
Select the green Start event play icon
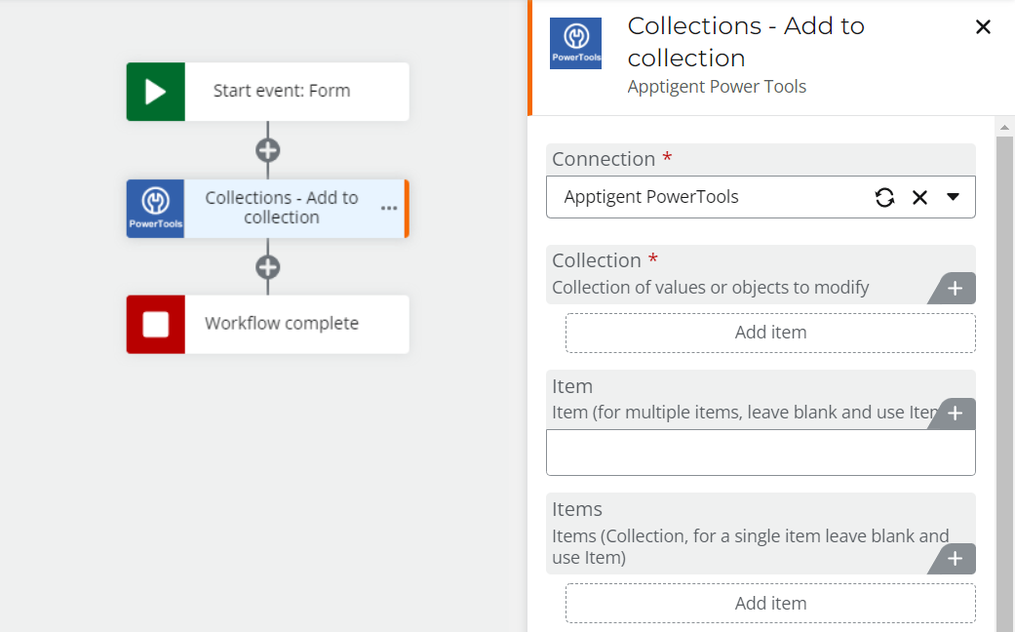pyautogui.click(x=155, y=92)
